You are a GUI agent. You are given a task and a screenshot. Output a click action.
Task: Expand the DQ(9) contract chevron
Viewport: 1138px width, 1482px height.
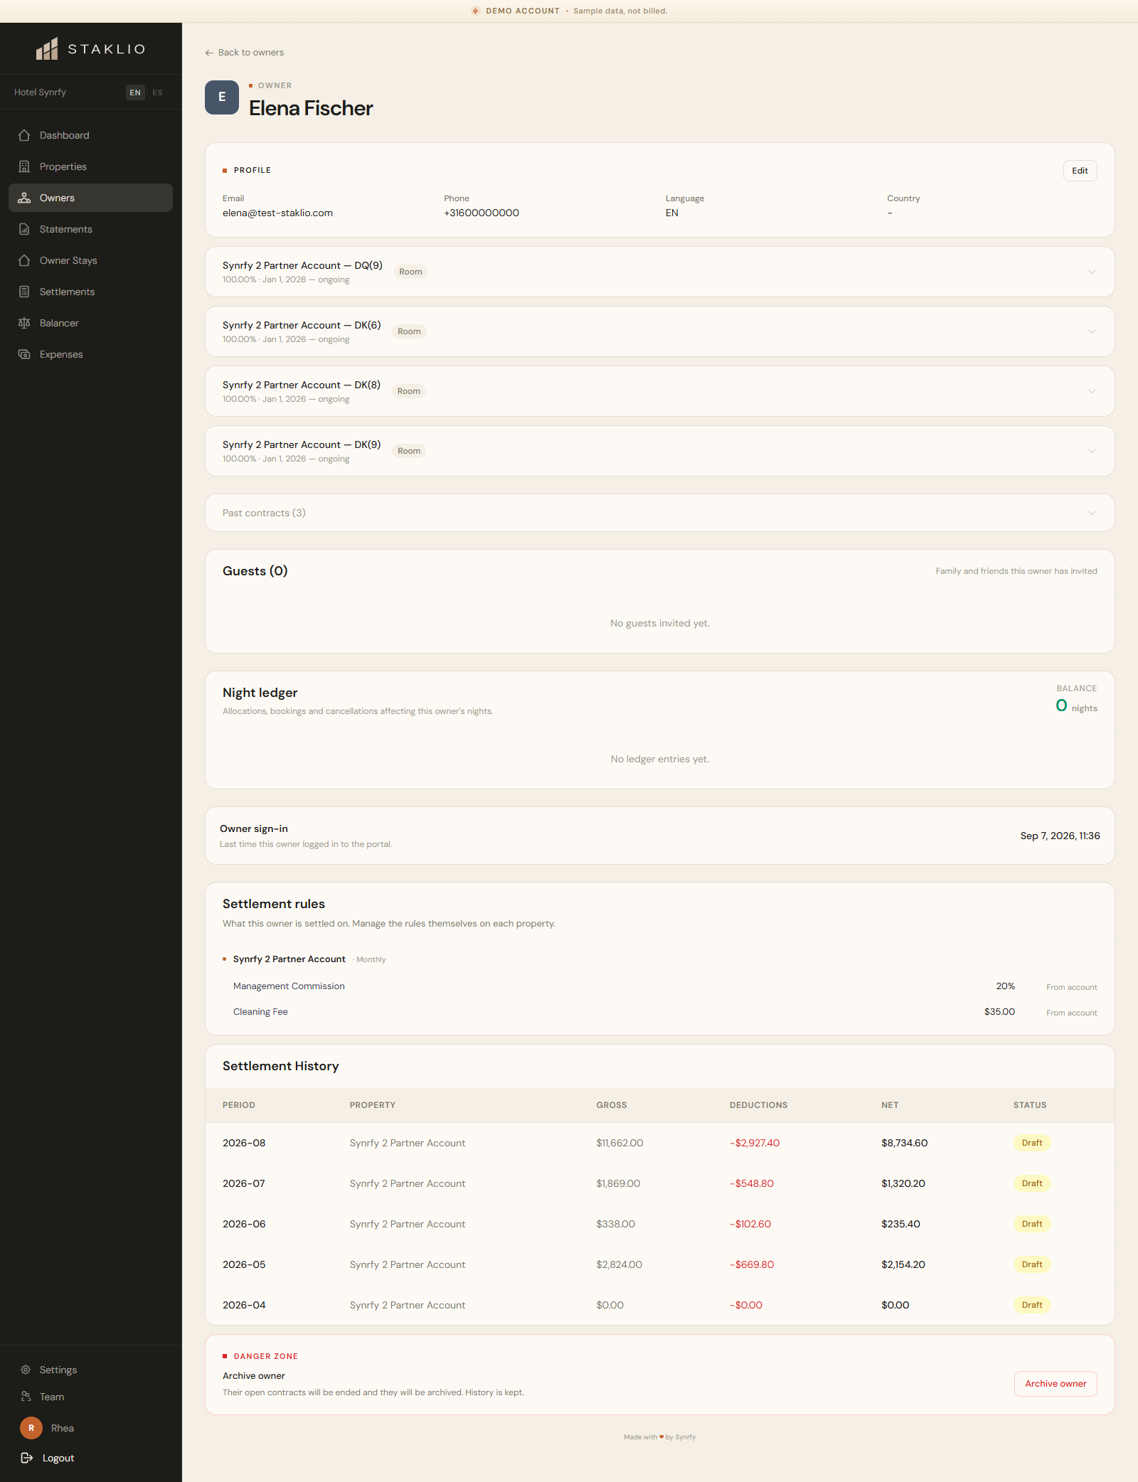[x=1092, y=272]
